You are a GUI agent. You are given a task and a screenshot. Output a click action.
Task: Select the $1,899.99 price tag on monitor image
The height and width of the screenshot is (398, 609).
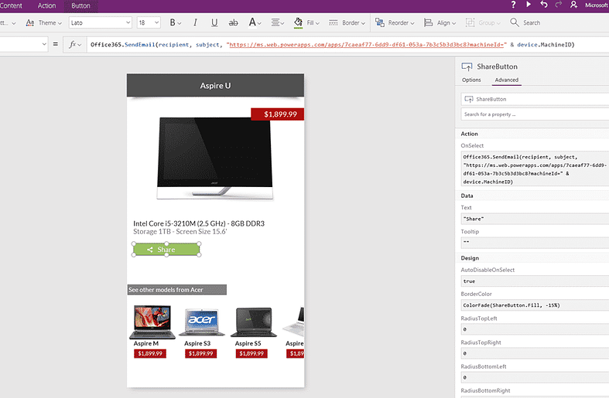[x=277, y=114]
